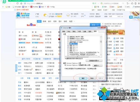Click the undo arrow icon in browser toolbar

(127, 4)
